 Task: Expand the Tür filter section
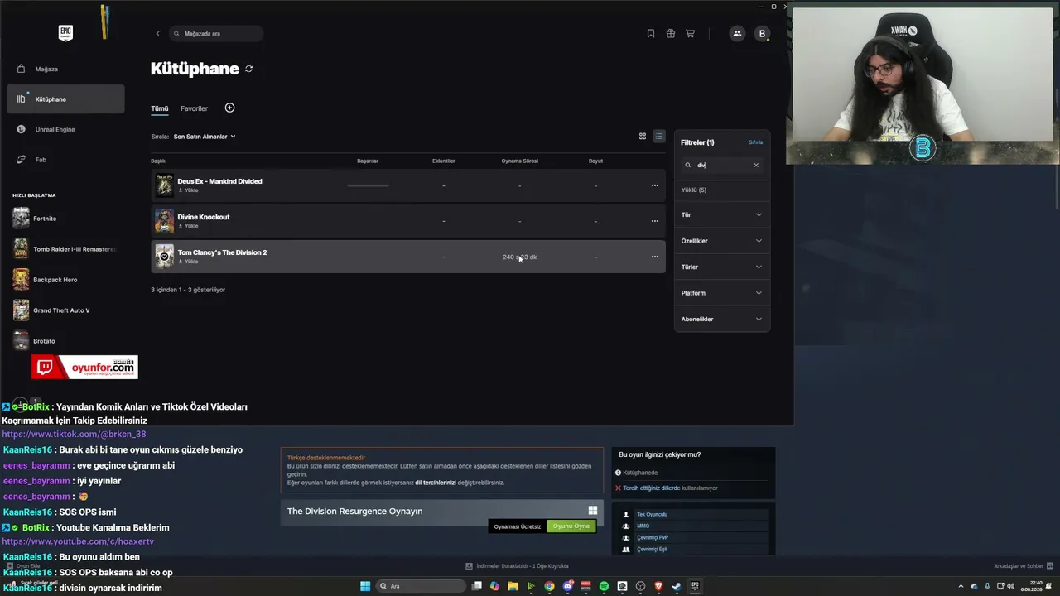[x=721, y=215]
